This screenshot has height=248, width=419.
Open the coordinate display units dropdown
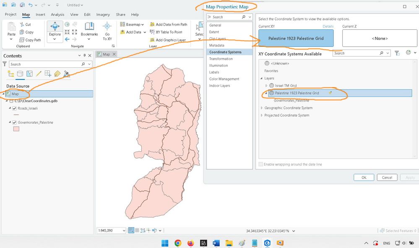(x=294, y=231)
